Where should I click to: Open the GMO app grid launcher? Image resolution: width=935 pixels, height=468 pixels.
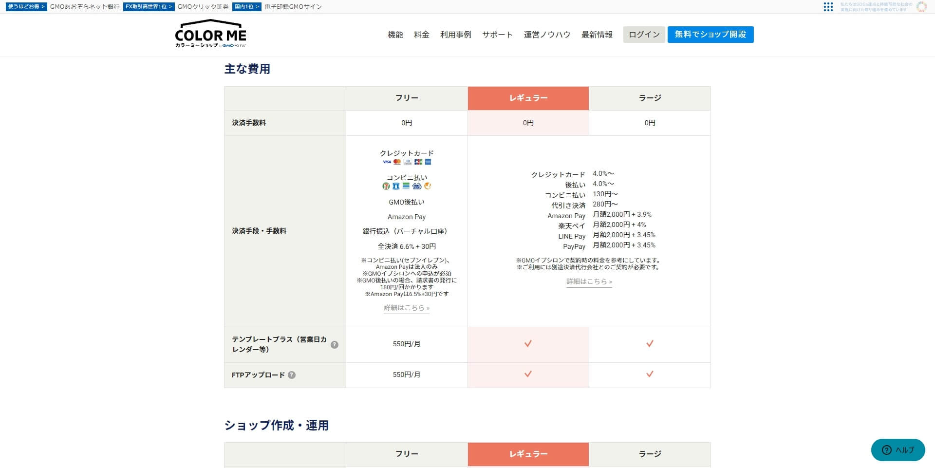point(828,7)
